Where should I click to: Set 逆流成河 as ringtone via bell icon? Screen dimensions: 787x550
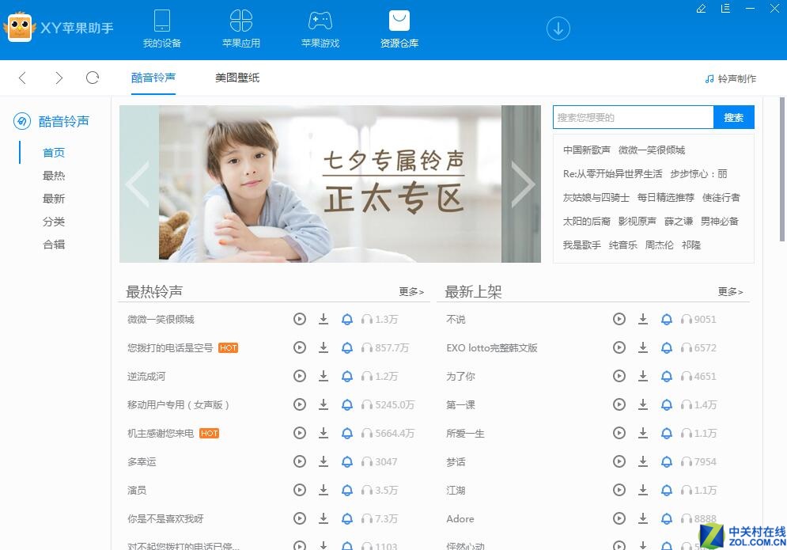pos(346,376)
